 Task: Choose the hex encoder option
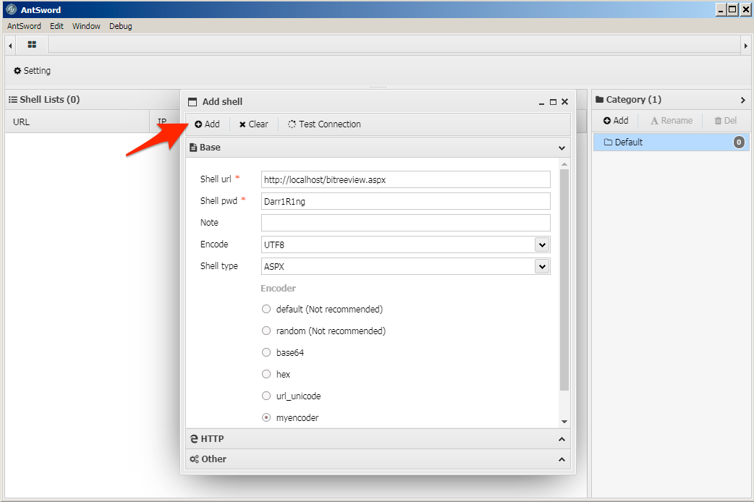point(266,374)
